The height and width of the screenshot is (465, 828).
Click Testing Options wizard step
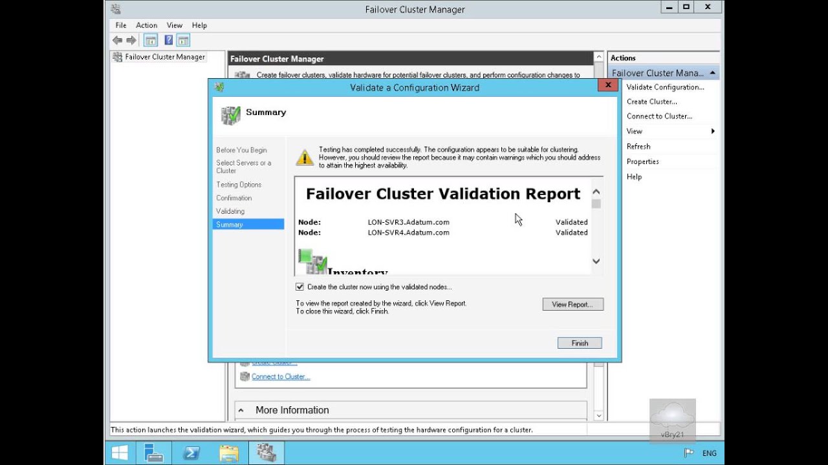click(x=239, y=185)
